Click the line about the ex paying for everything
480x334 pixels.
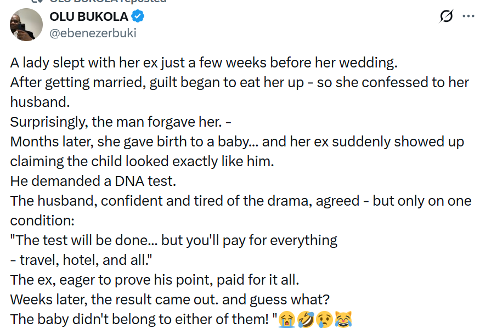coord(154,279)
